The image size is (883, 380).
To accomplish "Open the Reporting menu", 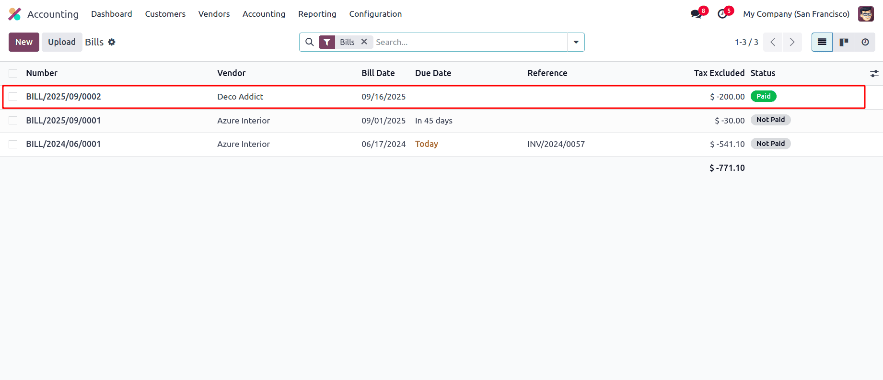I will (317, 14).
